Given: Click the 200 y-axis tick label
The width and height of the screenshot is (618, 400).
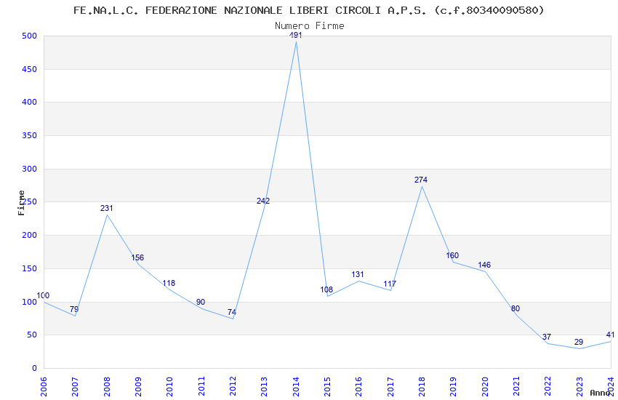Looking at the screenshot, I should (30, 235).
